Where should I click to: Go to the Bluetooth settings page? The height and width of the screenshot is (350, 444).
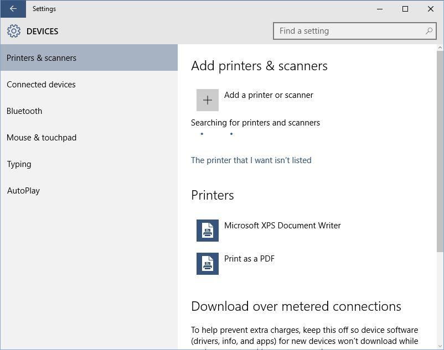89,111
